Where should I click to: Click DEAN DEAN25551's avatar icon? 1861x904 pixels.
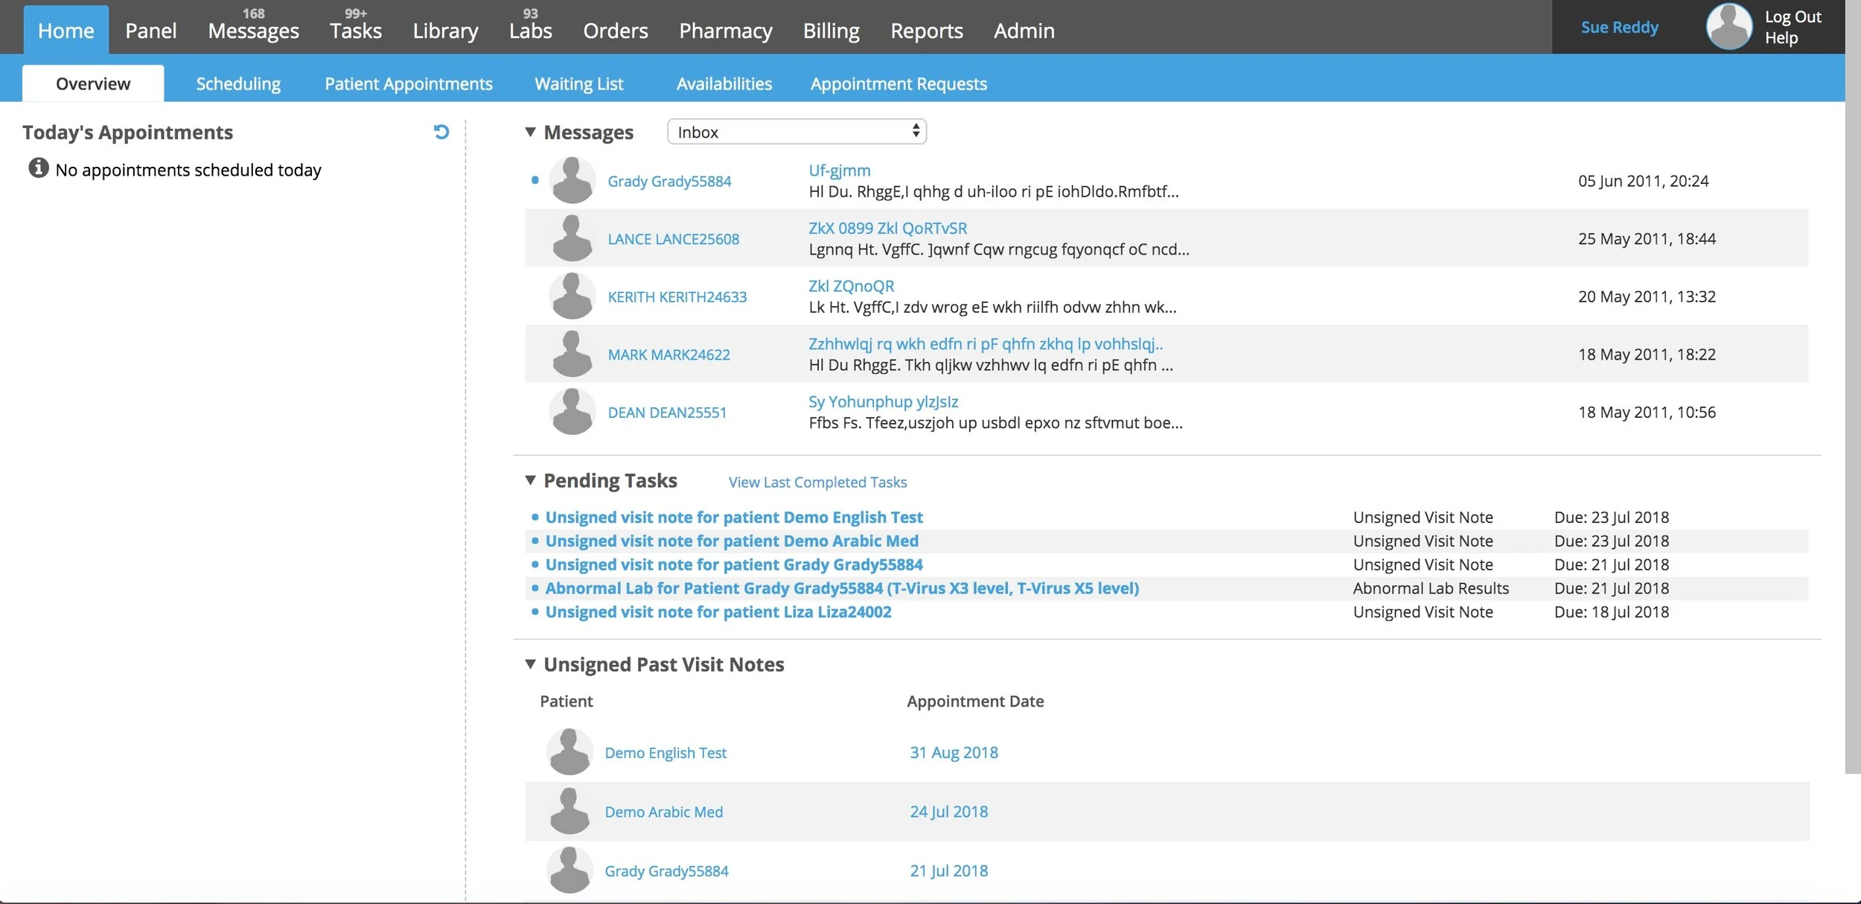(572, 412)
